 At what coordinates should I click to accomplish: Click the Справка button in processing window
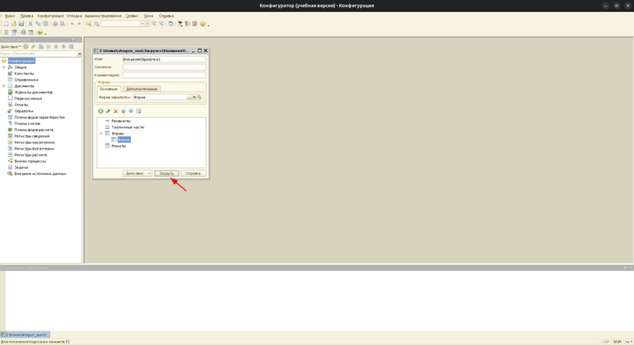(193, 173)
